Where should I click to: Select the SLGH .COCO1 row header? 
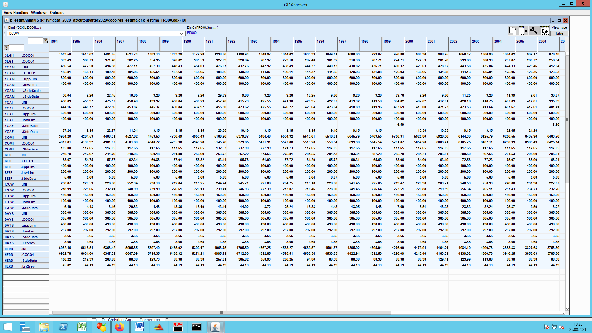pos(26,55)
